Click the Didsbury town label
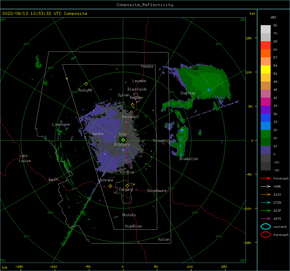The height and width of the screenshot is (271, 290). [x=121, y=144]
